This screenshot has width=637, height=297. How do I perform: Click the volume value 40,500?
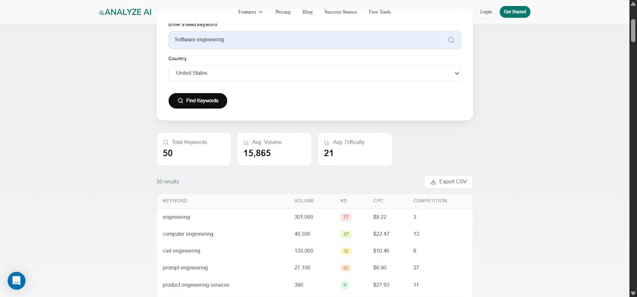click(302, 234)
